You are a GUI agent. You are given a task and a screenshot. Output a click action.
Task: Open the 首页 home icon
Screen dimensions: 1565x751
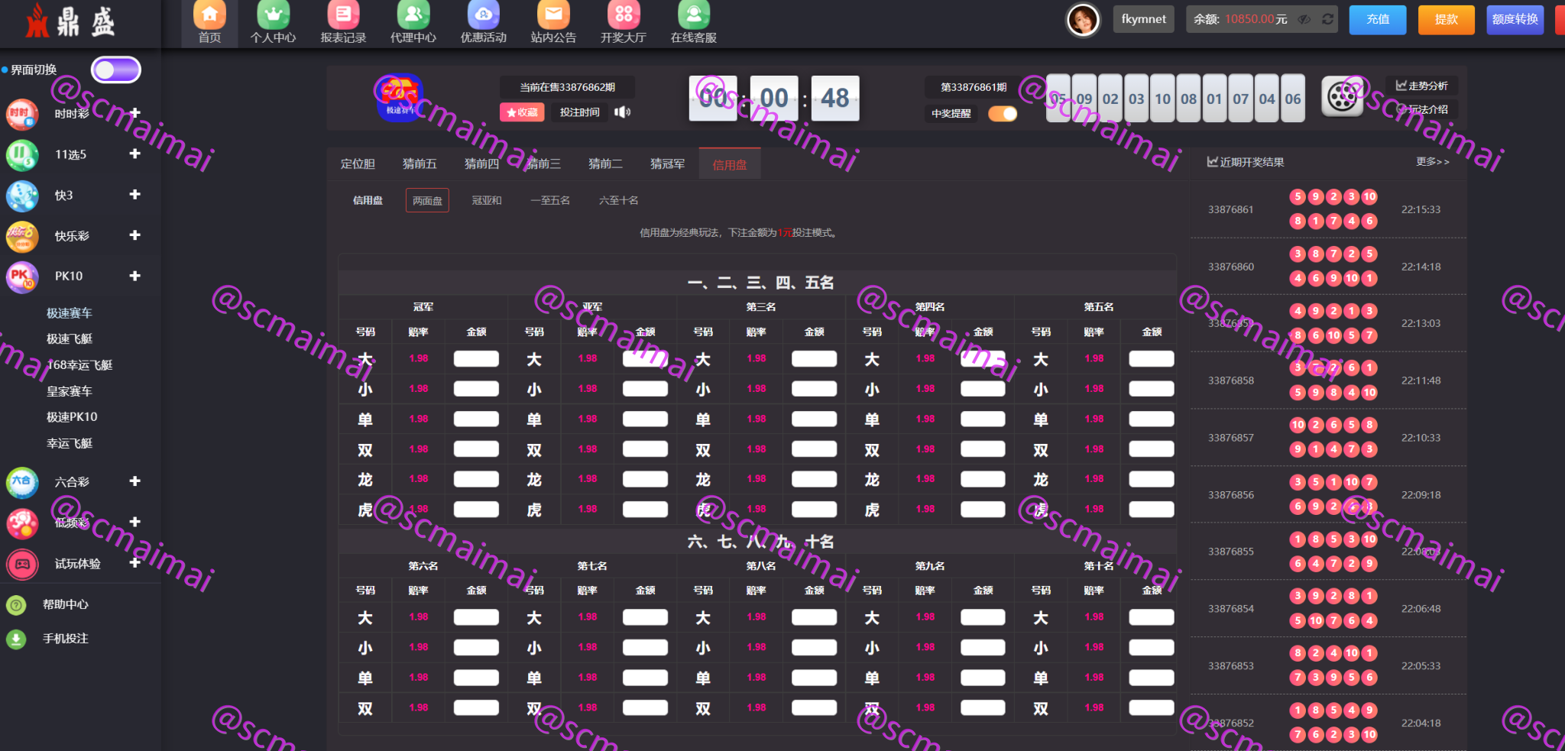209,14
